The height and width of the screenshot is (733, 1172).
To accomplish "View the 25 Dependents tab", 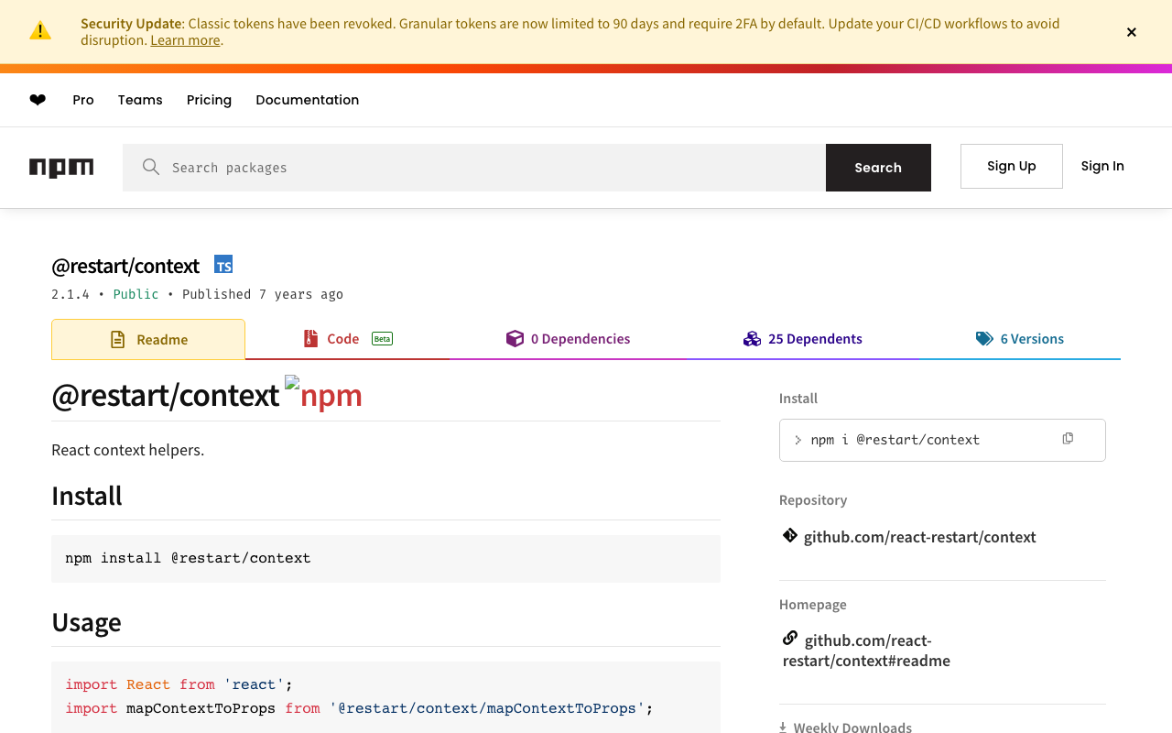I will click(x=803, y=339).
